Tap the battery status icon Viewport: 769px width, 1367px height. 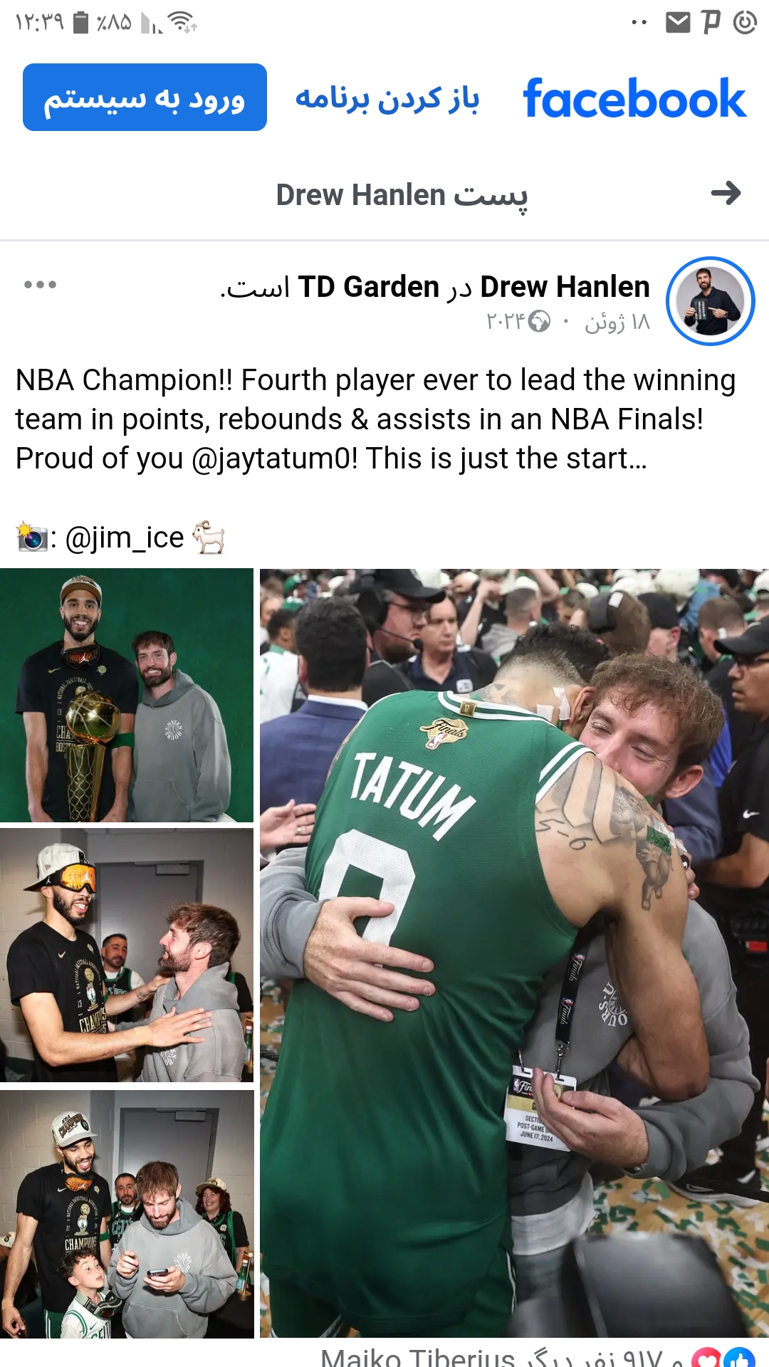pos(81,23)
